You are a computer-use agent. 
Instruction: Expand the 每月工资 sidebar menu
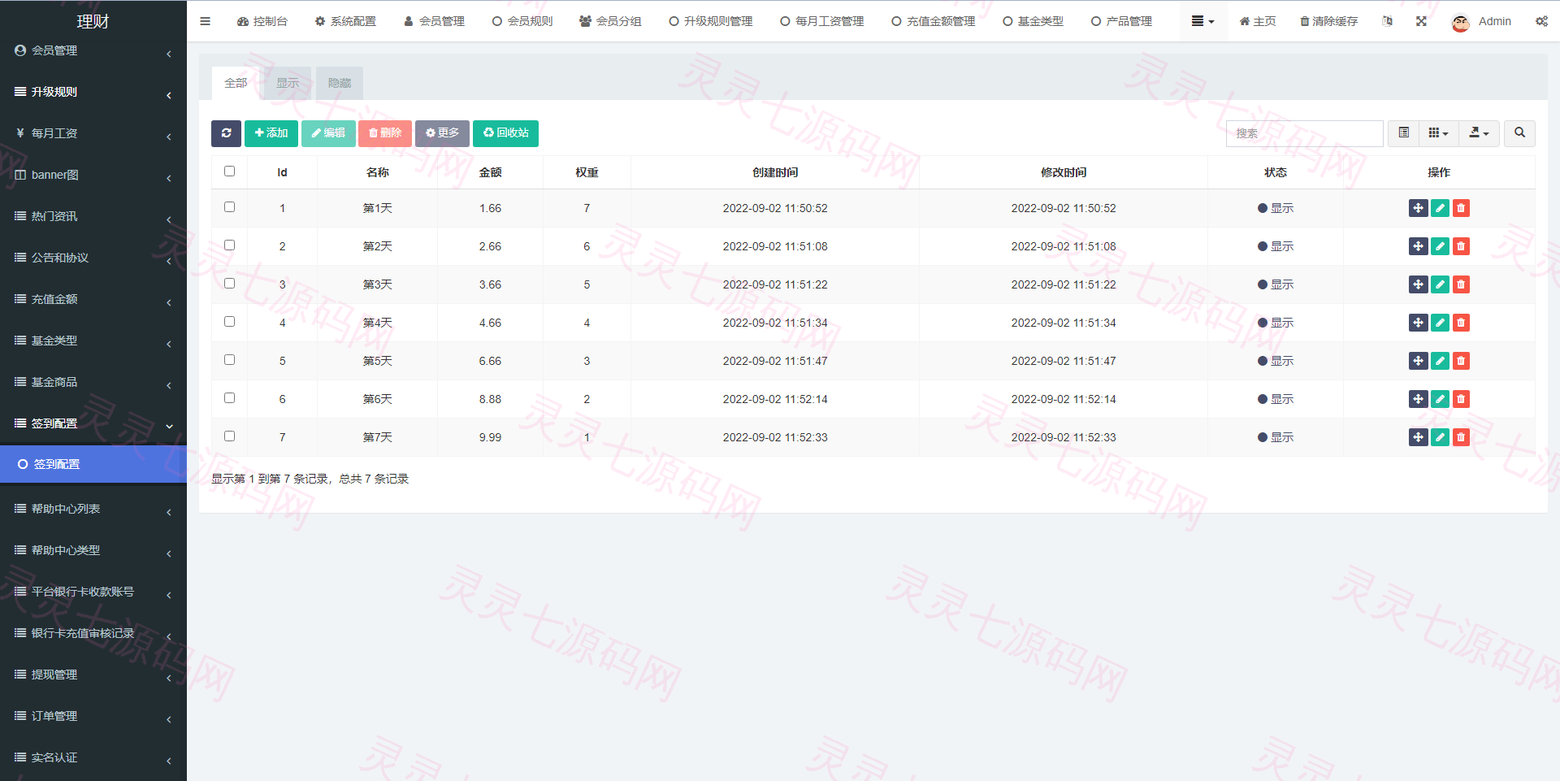click(93, 133)
